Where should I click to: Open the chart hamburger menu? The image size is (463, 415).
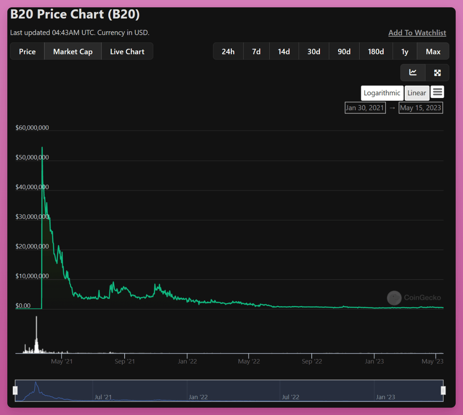pos(437,92)
